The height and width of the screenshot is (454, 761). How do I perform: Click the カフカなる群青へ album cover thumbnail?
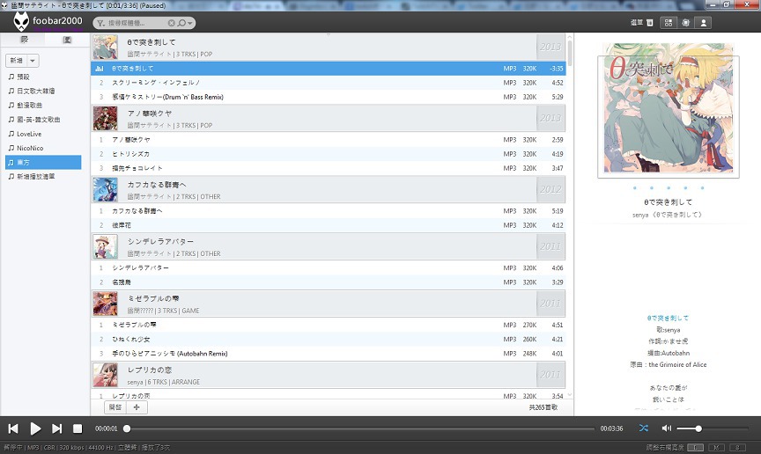click(106, 190)
